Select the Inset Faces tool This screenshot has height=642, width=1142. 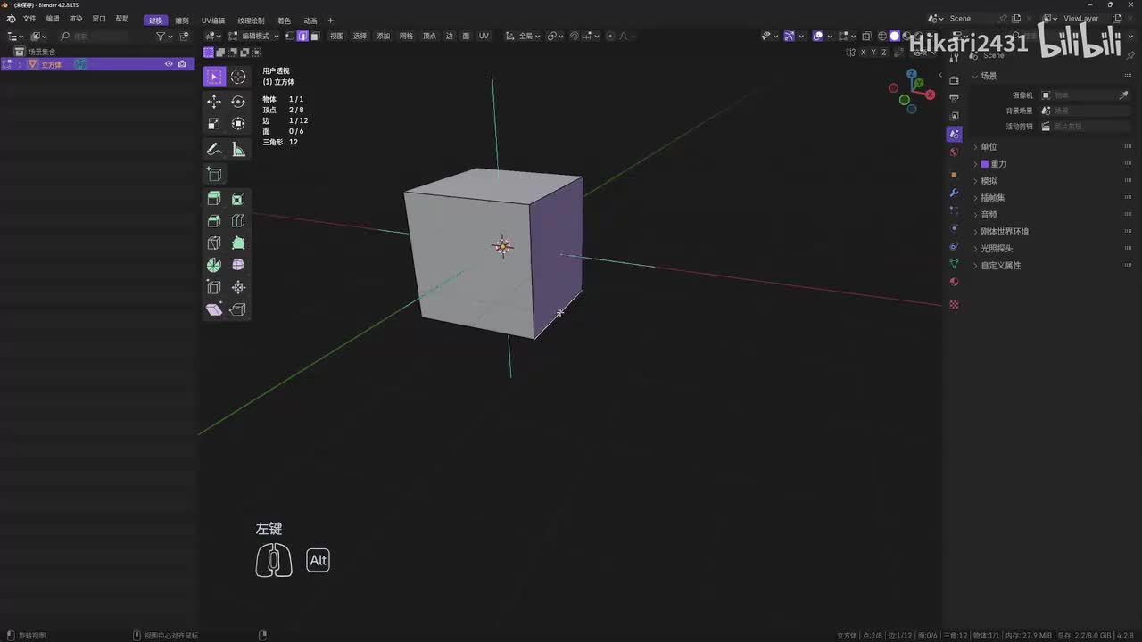(238, 199)
